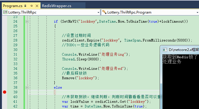
Task: Open the Lottery.ThriftRpc project dropdown
Action: (98, 12)
